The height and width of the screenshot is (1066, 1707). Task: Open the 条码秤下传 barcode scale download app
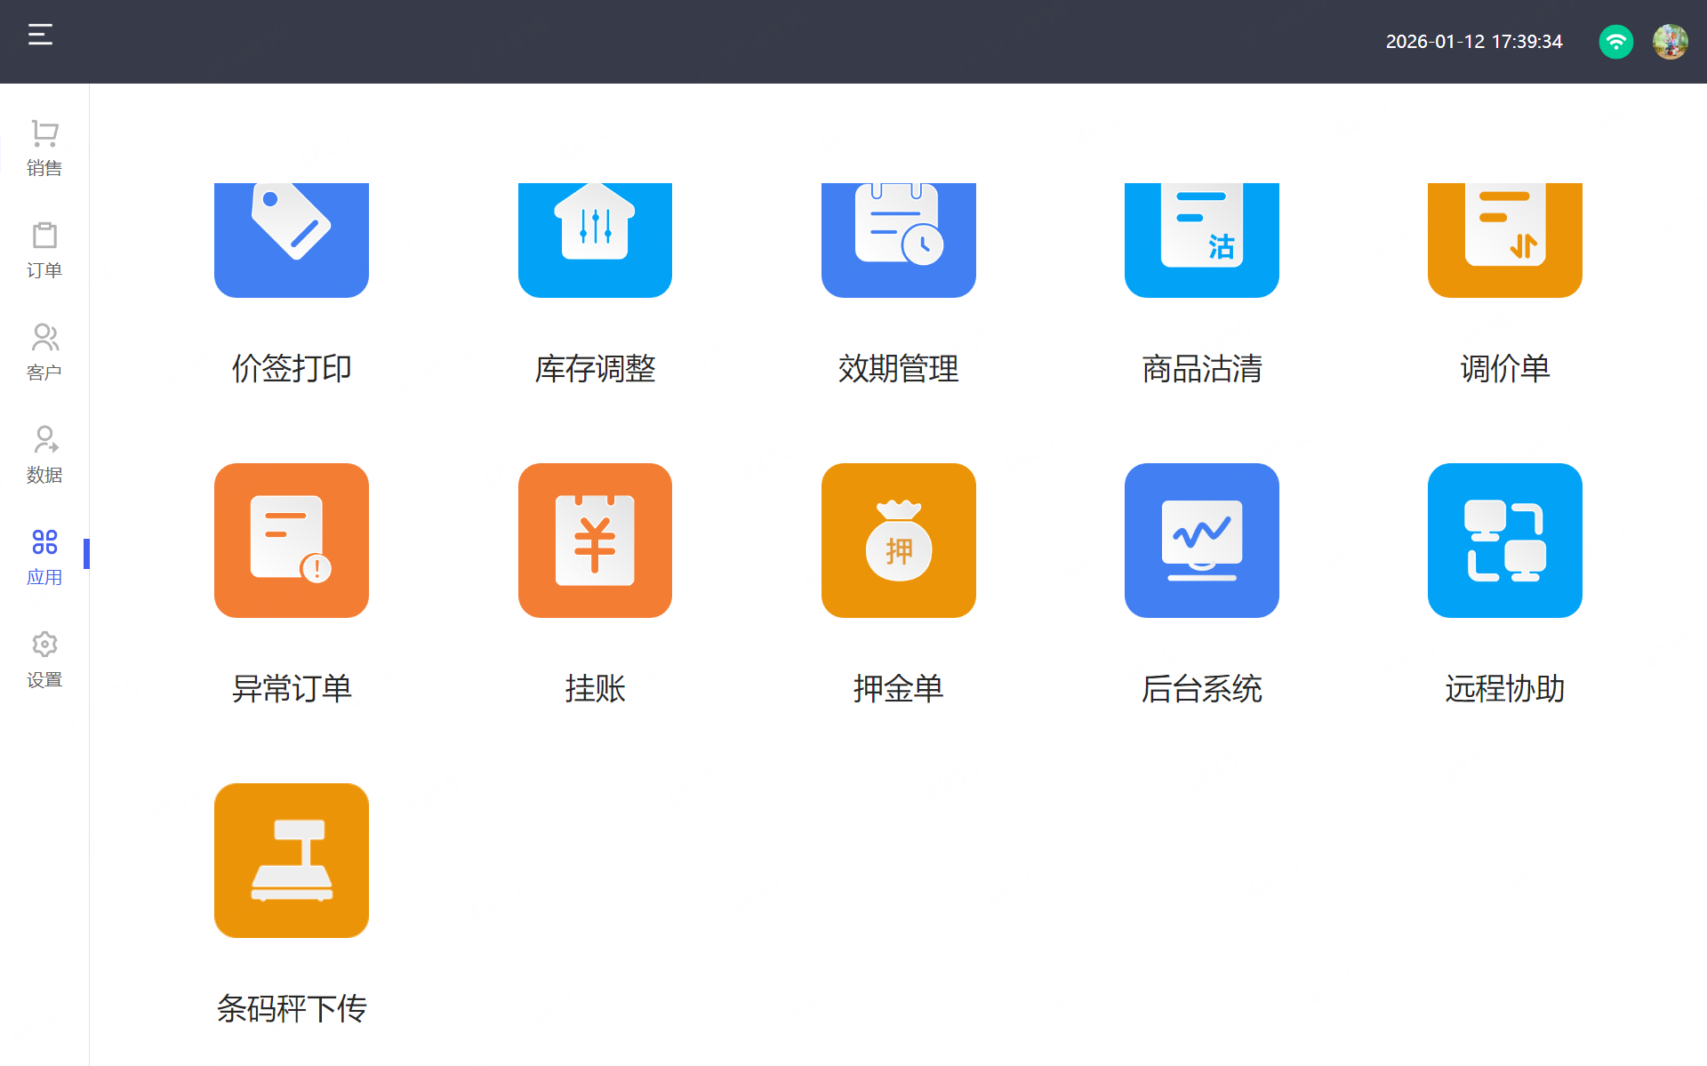291,860
